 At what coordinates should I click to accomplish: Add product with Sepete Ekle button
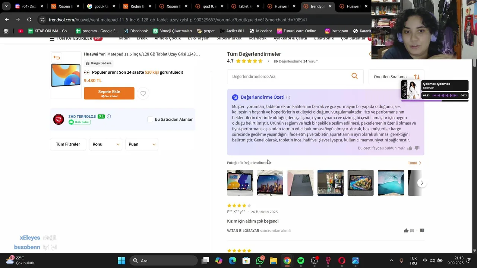109,93
